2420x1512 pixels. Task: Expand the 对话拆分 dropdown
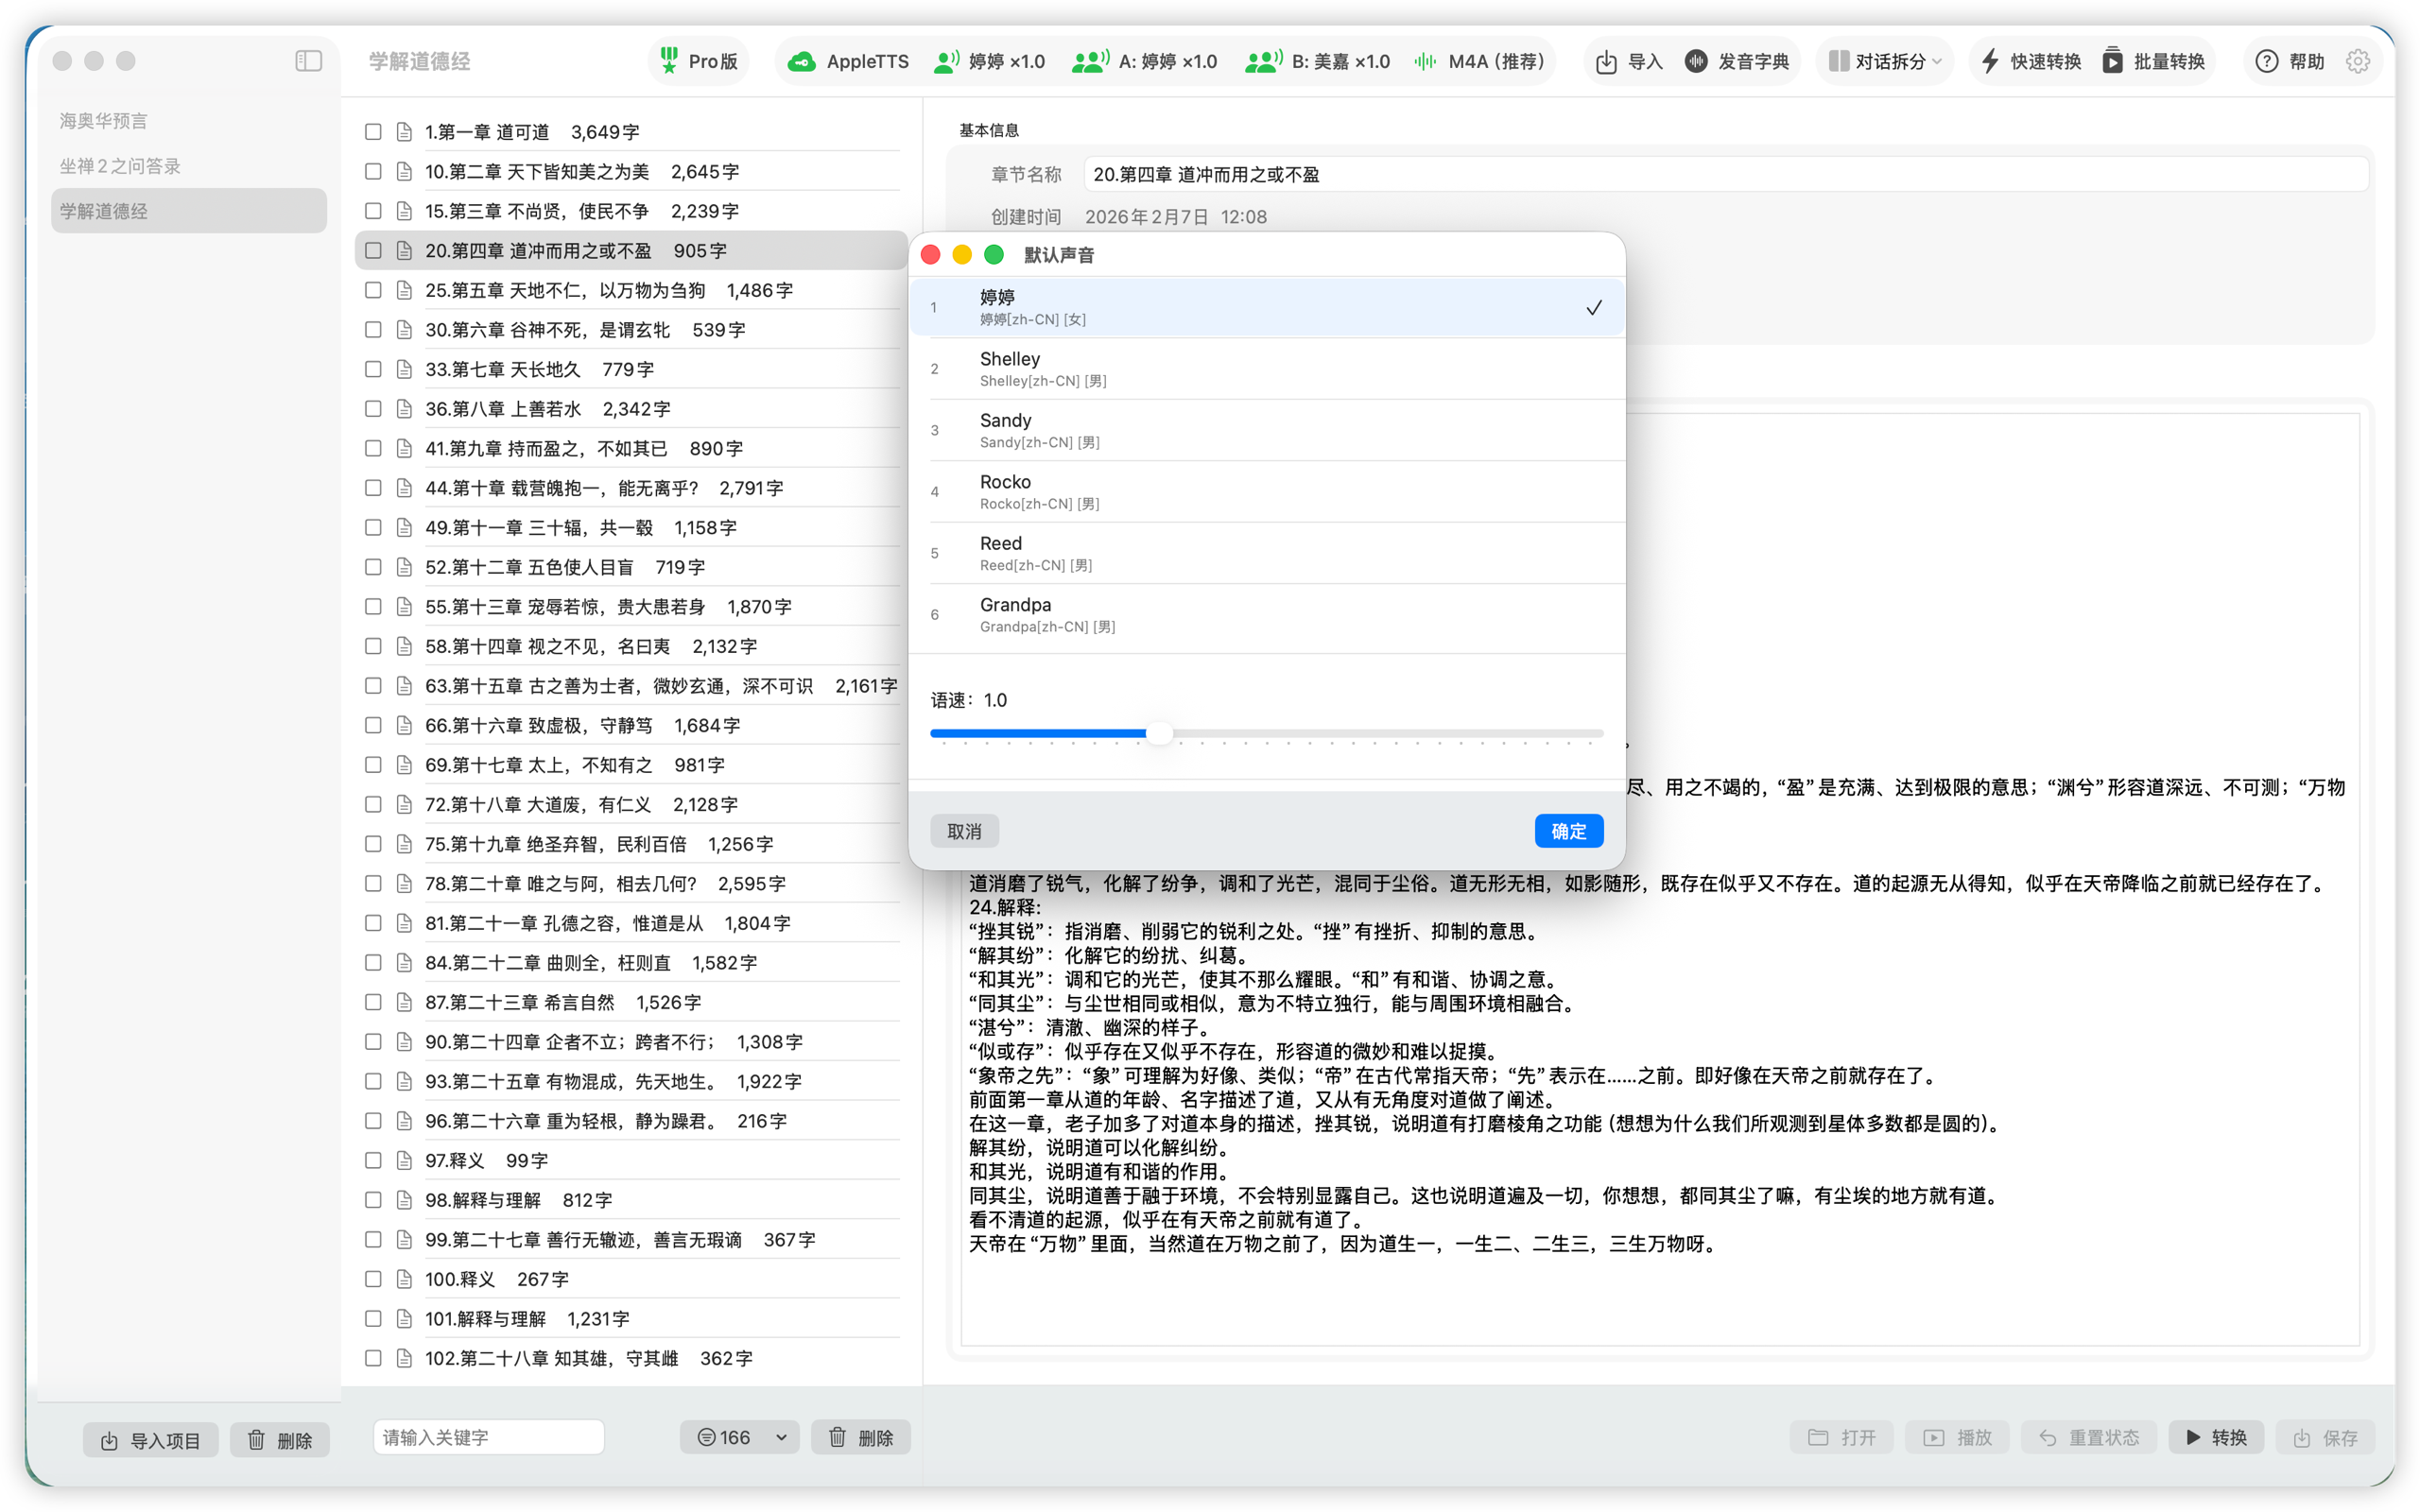click(1885, 61)
